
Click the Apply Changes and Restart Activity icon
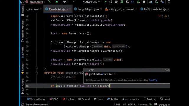pos(111,2)
